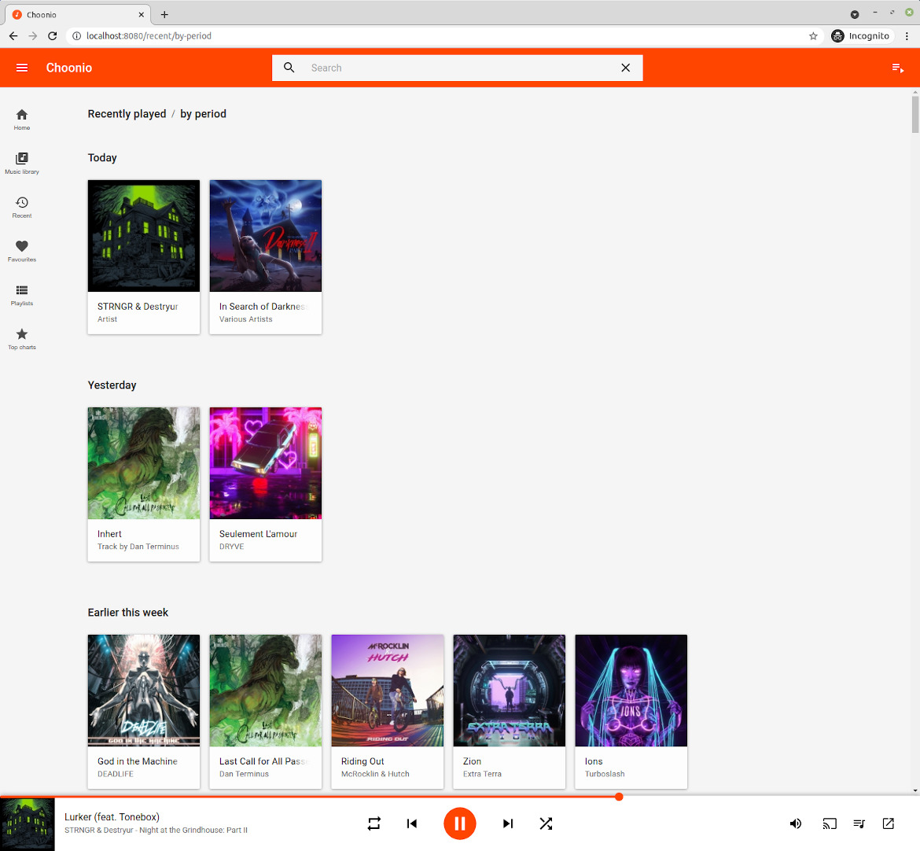Click Lurker (feat. Tonebox) track title

(112, 817)
